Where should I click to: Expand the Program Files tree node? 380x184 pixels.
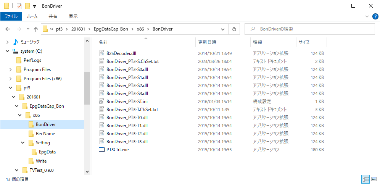(10, 69)
